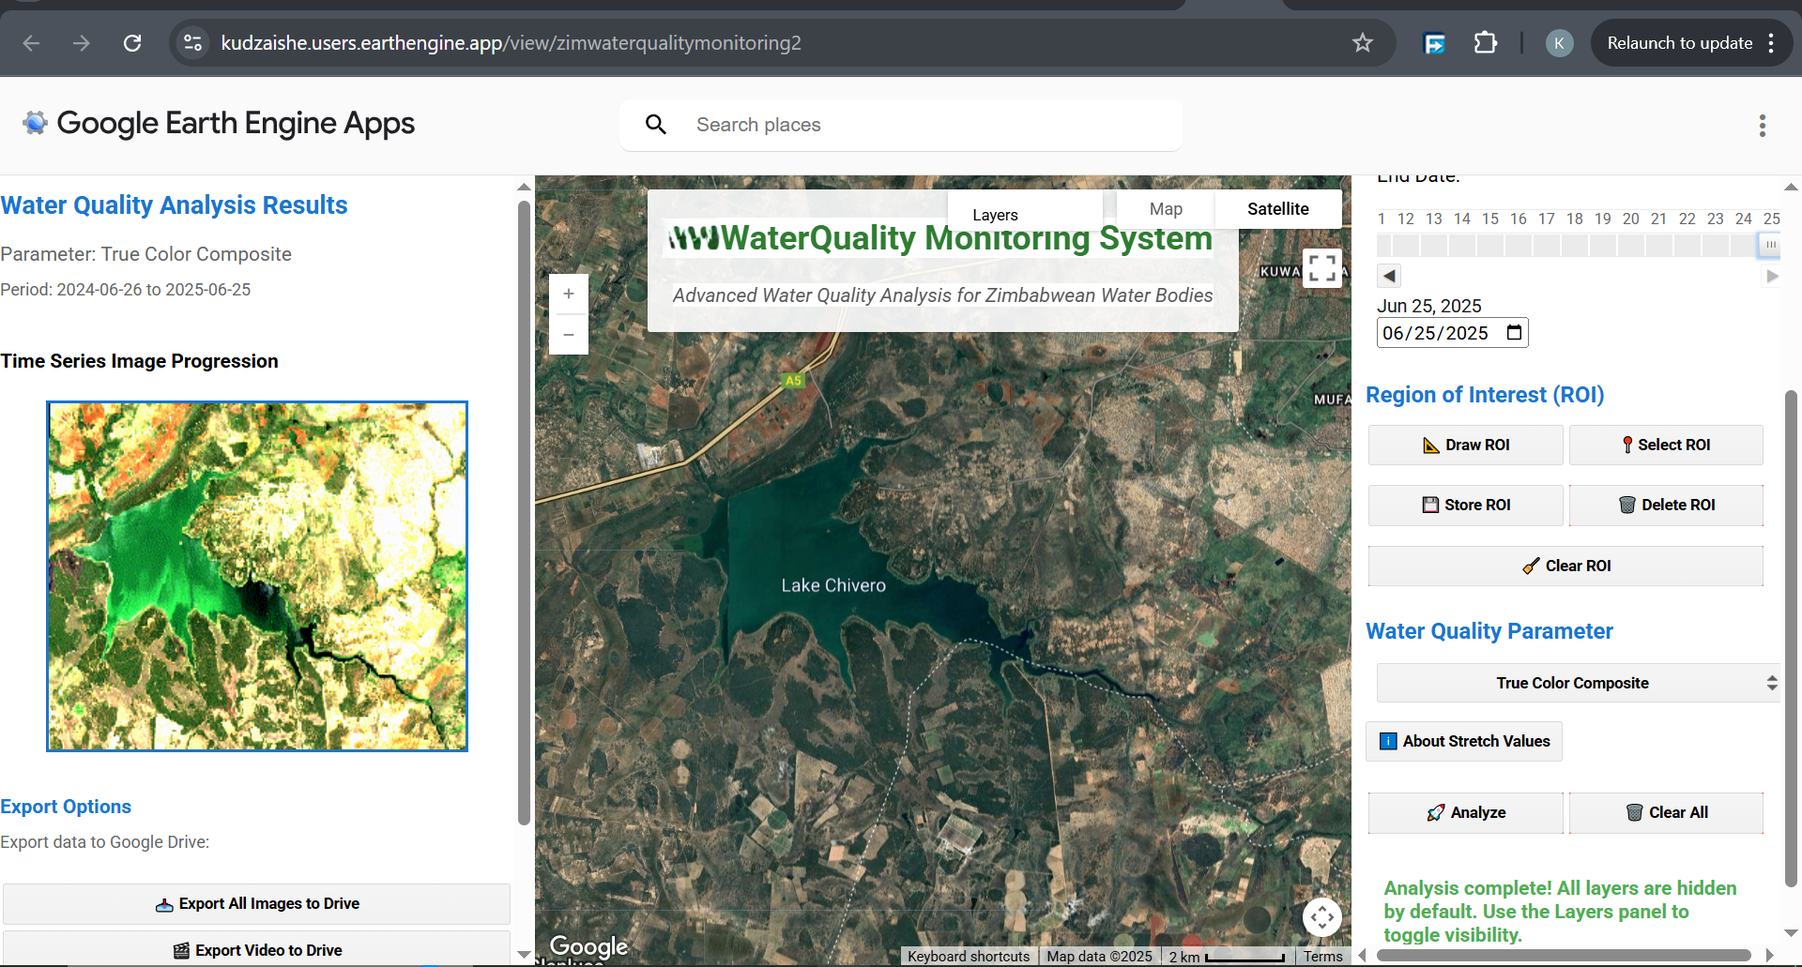Open About Stretch Values info

tap(1464, 741)
